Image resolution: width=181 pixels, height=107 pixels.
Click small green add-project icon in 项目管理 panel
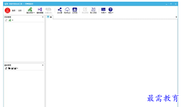tap(10, 20)
